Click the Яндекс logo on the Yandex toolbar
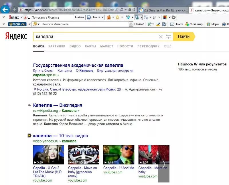229x185 pixels. point(14,17)
